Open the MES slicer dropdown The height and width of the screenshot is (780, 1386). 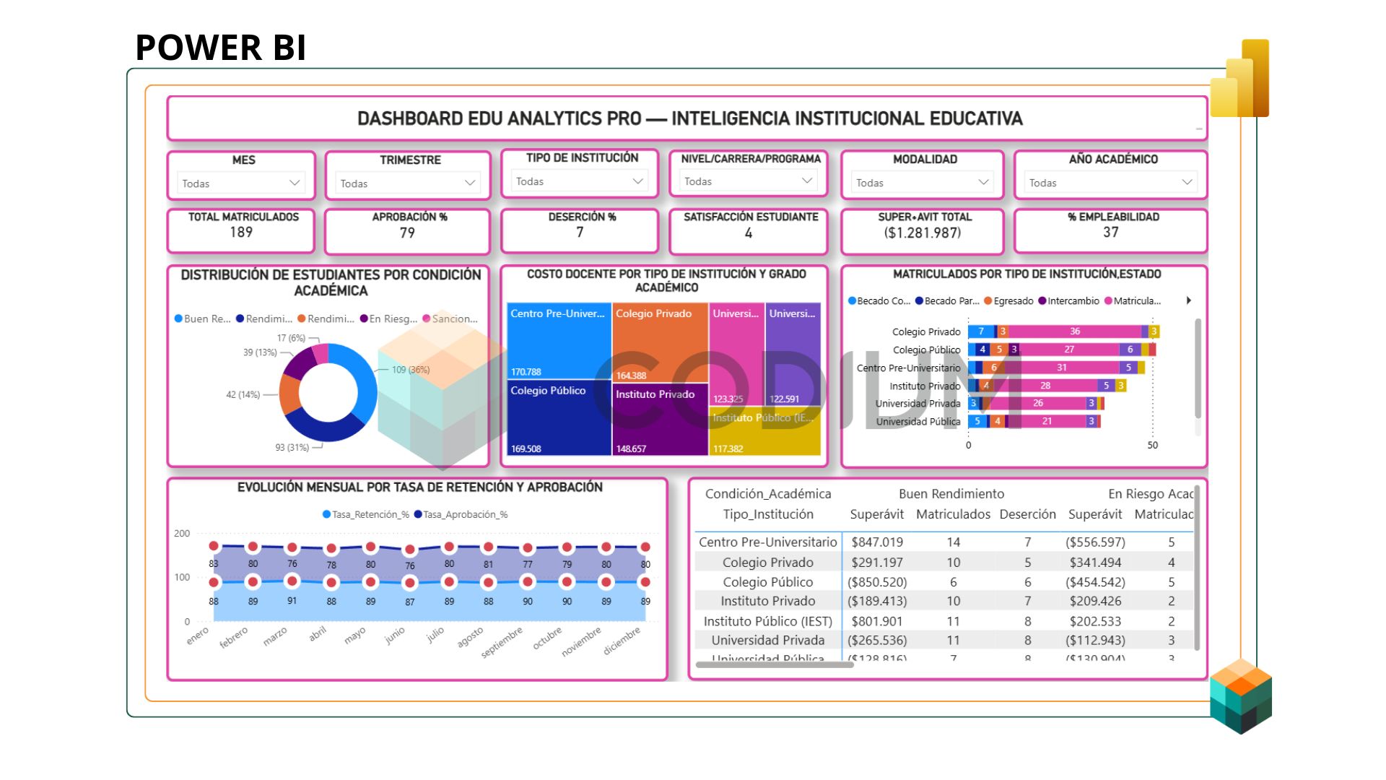coord(240,183)
